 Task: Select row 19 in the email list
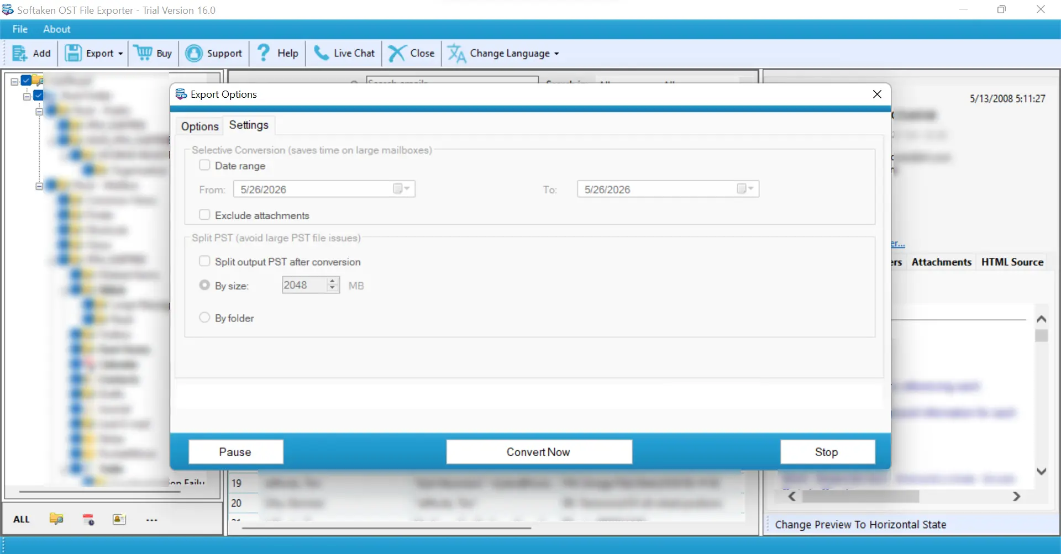point(486,483)
